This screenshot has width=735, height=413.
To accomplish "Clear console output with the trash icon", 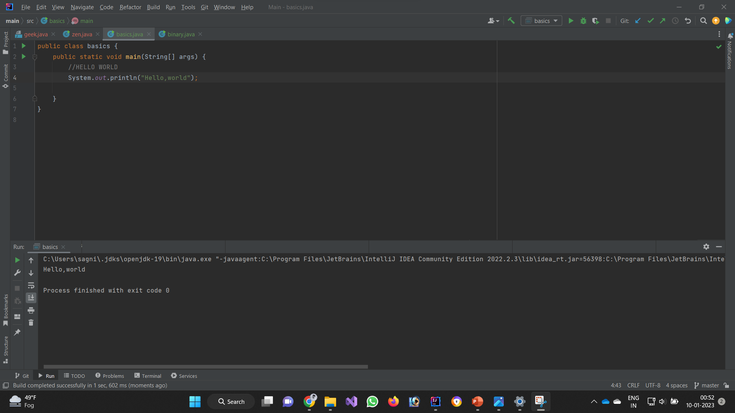I will coord(31,323).
